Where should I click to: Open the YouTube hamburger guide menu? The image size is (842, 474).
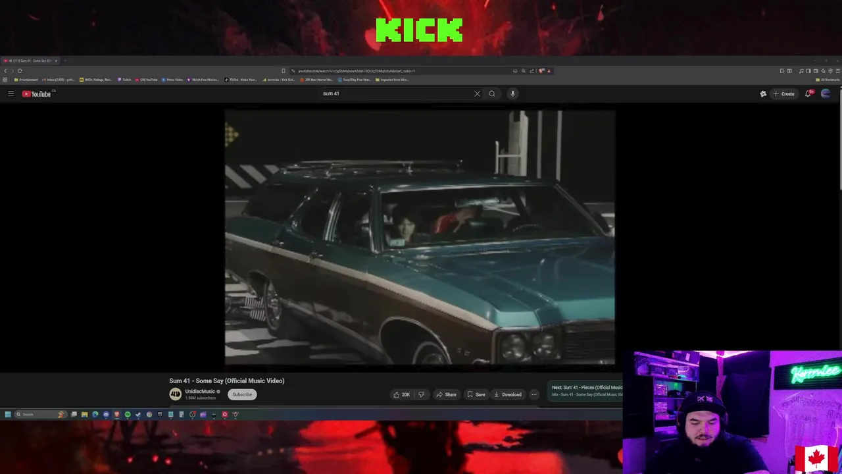pos(11,93)
